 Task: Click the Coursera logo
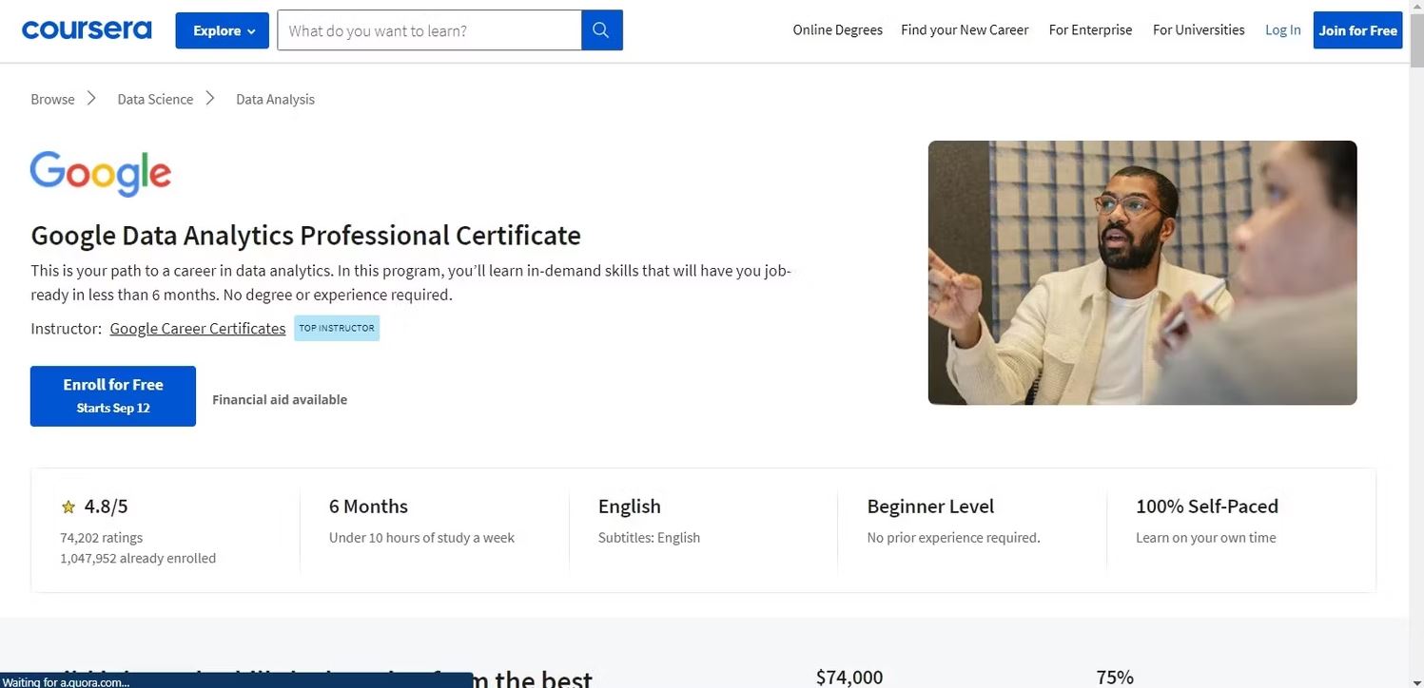click(87, 30)
